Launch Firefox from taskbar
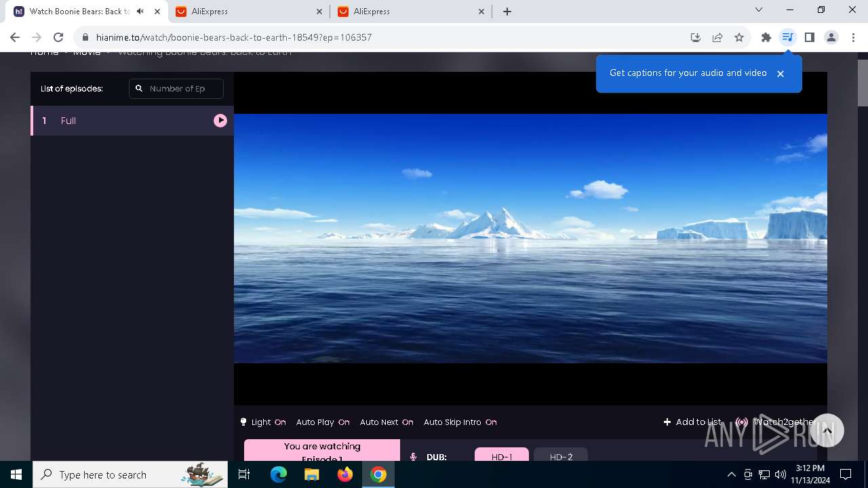The width and height of the screenshot is (868, 488). click(x=345, y=474)
